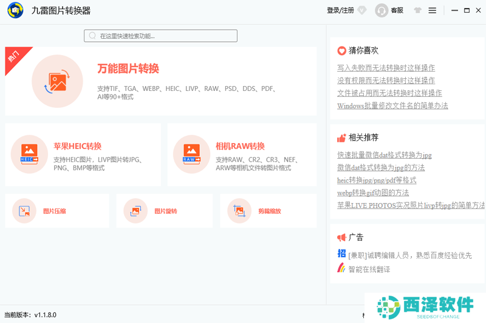This screenshot has height=323, width=486.
Task: Click the 客服 label
Action: point(397,10)
